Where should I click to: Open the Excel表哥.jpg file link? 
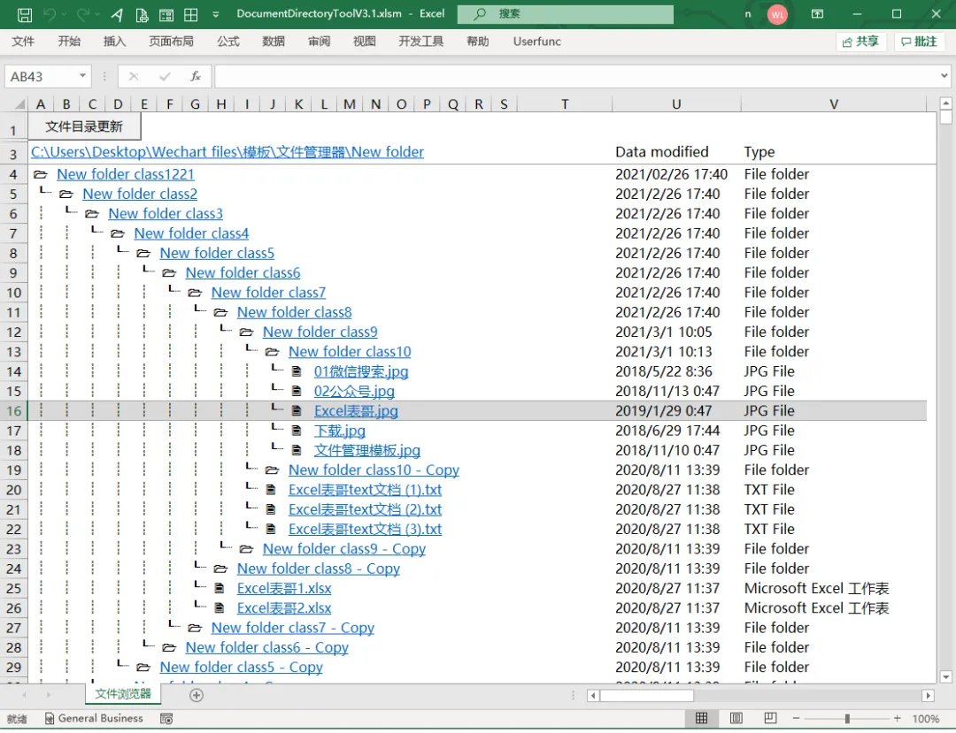(x=356, y=411)
